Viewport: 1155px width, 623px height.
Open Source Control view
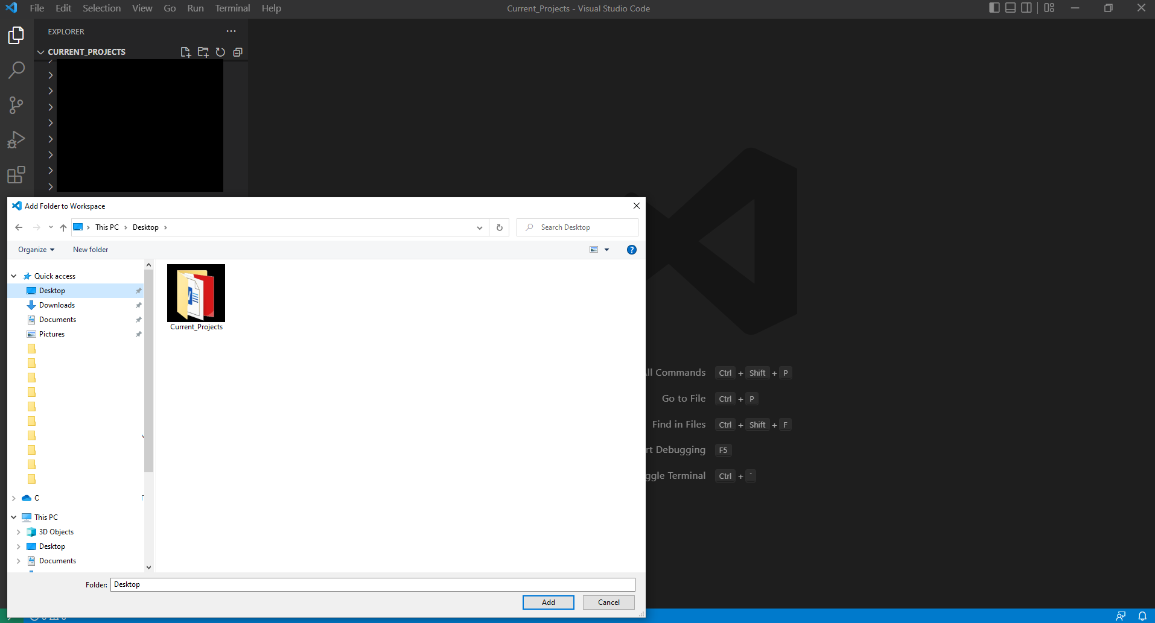pos(16,105)
